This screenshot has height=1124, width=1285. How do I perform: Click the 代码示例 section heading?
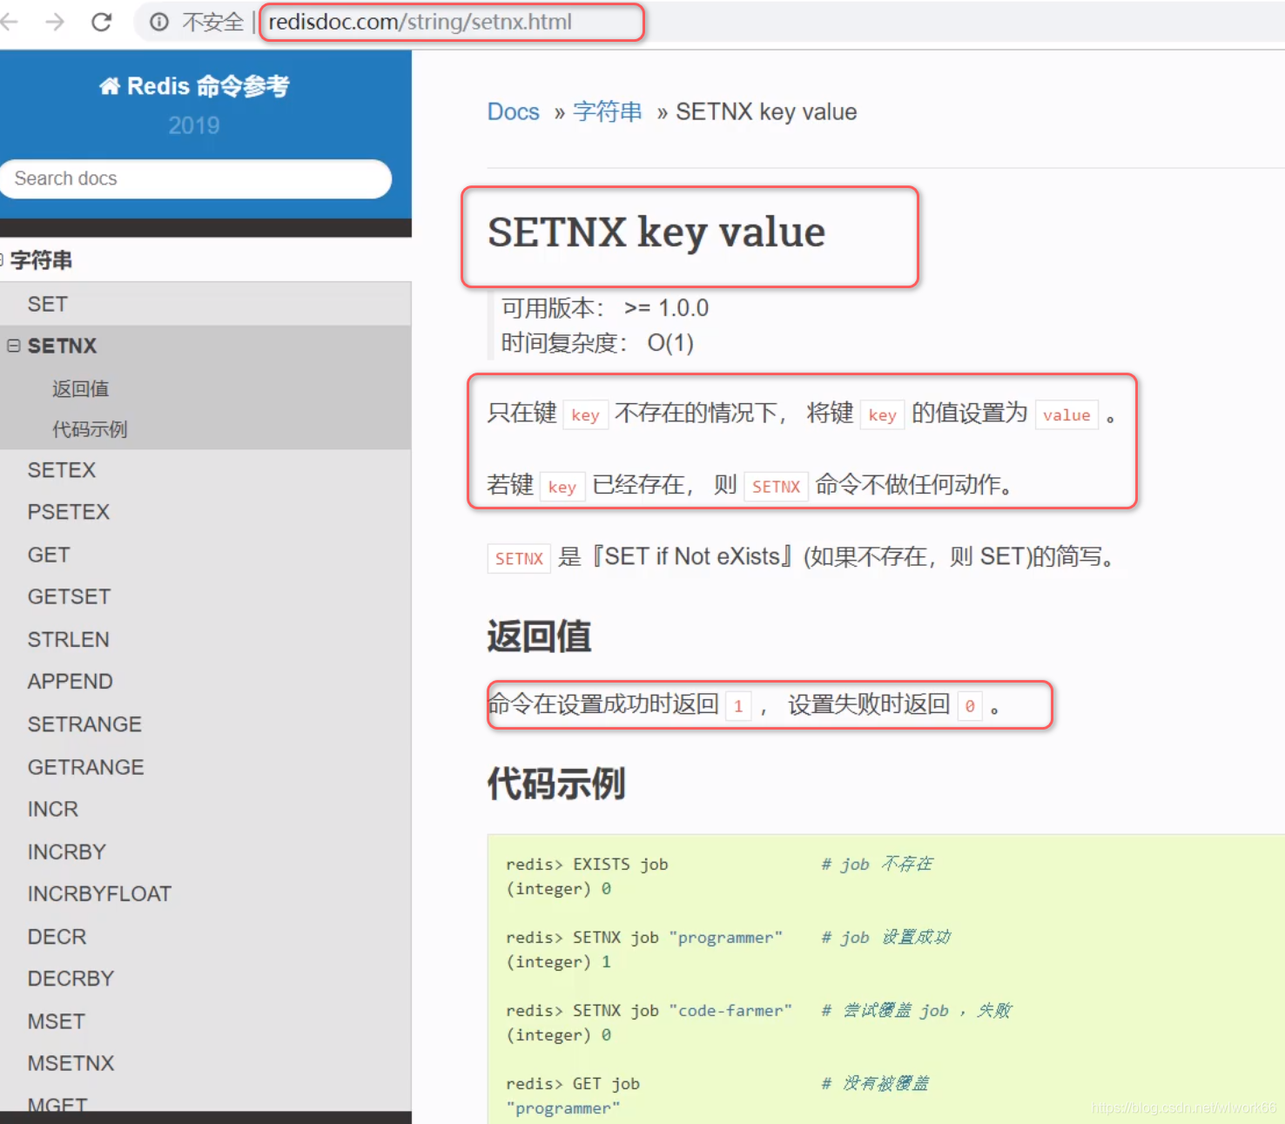tap(556, 784)
